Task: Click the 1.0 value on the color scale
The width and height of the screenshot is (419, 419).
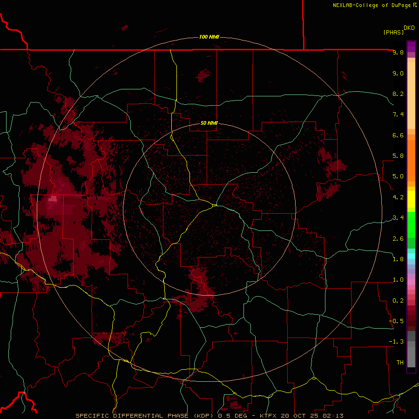Action: [x=398, y=280]
